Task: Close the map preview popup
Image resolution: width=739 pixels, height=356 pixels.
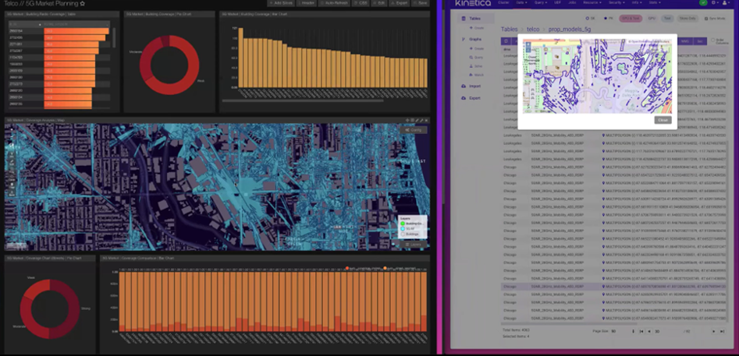Action: click(x=663, y=120)
